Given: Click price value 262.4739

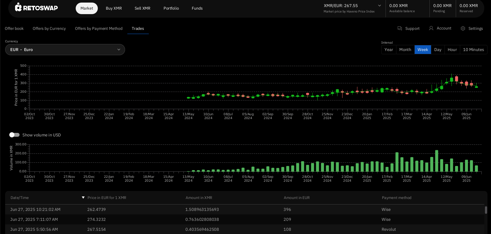Looking at the screenshot, I should click(97, 209).
